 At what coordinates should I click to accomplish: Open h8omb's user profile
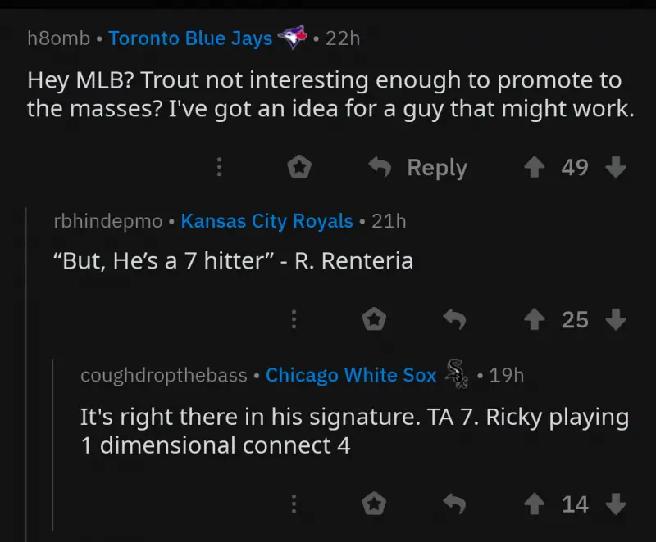pos(58,38)
